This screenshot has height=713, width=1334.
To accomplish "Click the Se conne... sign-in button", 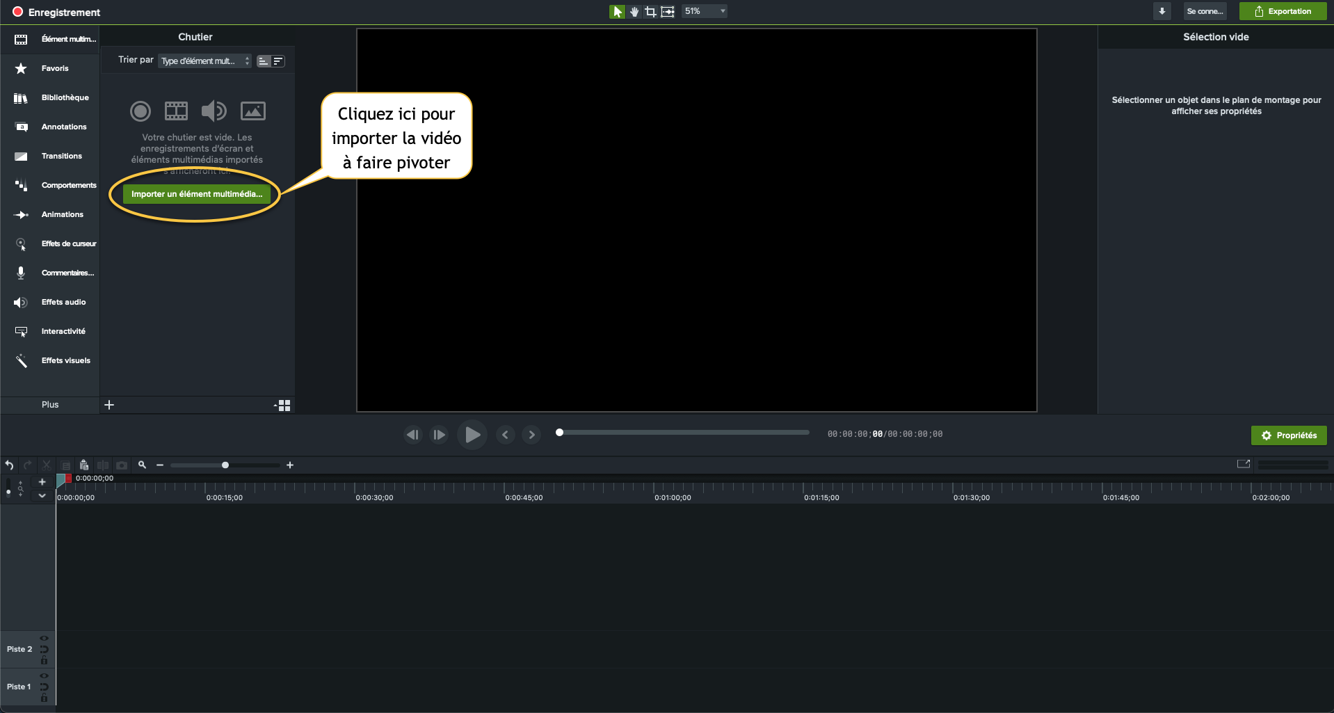I will [x=1205, y=11].
